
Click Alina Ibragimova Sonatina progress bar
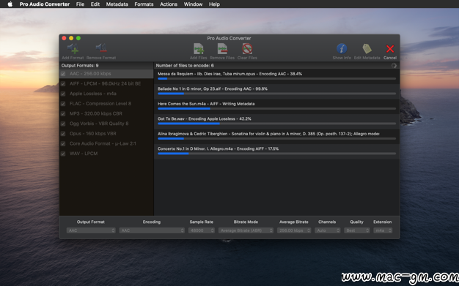(x=276, y=138)
